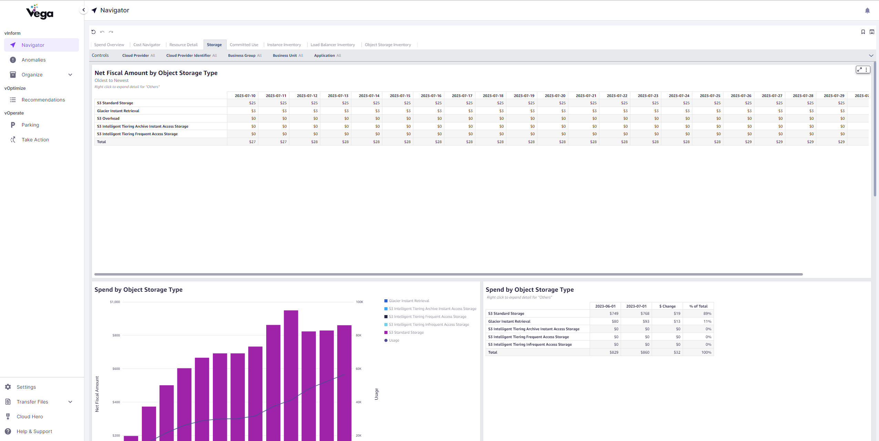Click the Settings gear icon

(x=8, y=387)
